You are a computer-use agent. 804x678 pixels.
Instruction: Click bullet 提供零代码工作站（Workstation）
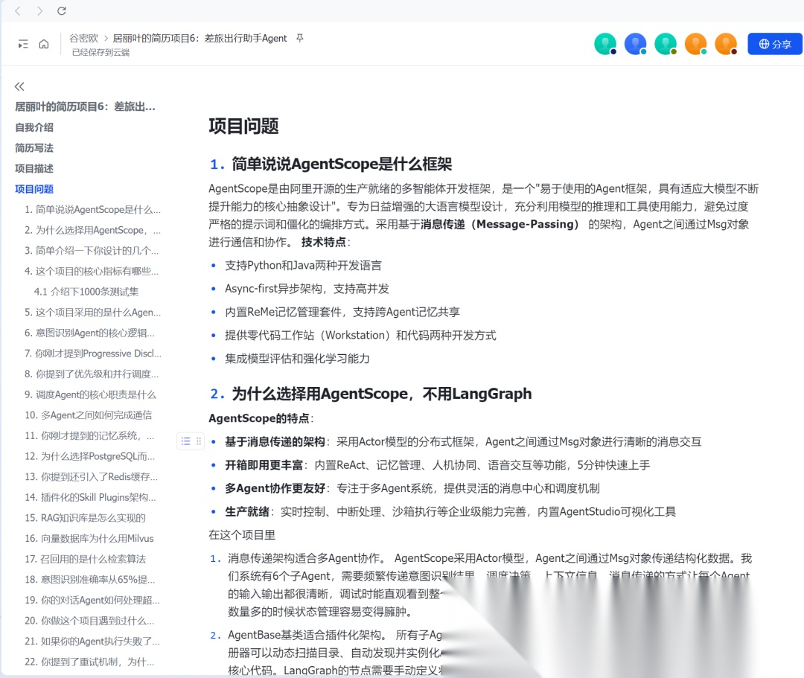click(360, 335)
